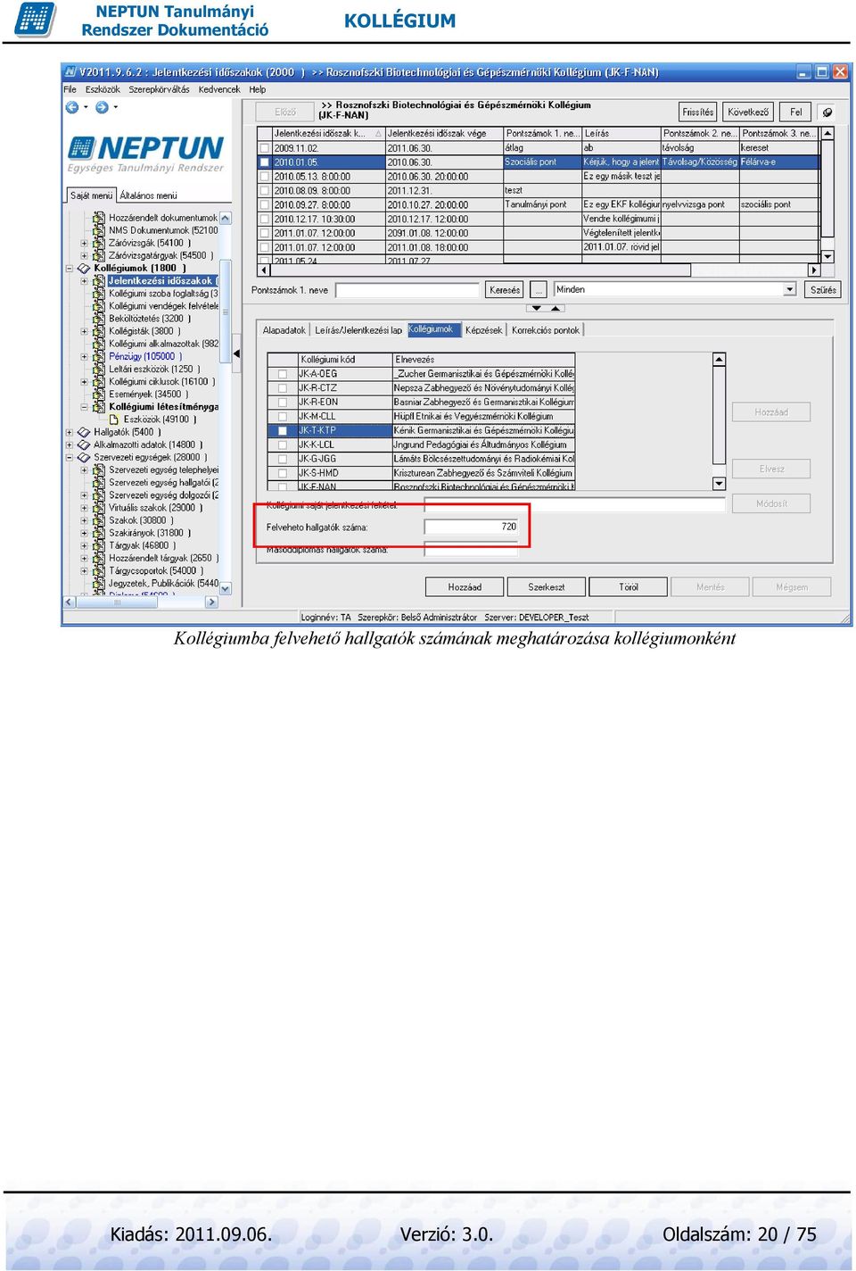
Task: Click the periods table scroll down arrow
Action: coord(827,256)
